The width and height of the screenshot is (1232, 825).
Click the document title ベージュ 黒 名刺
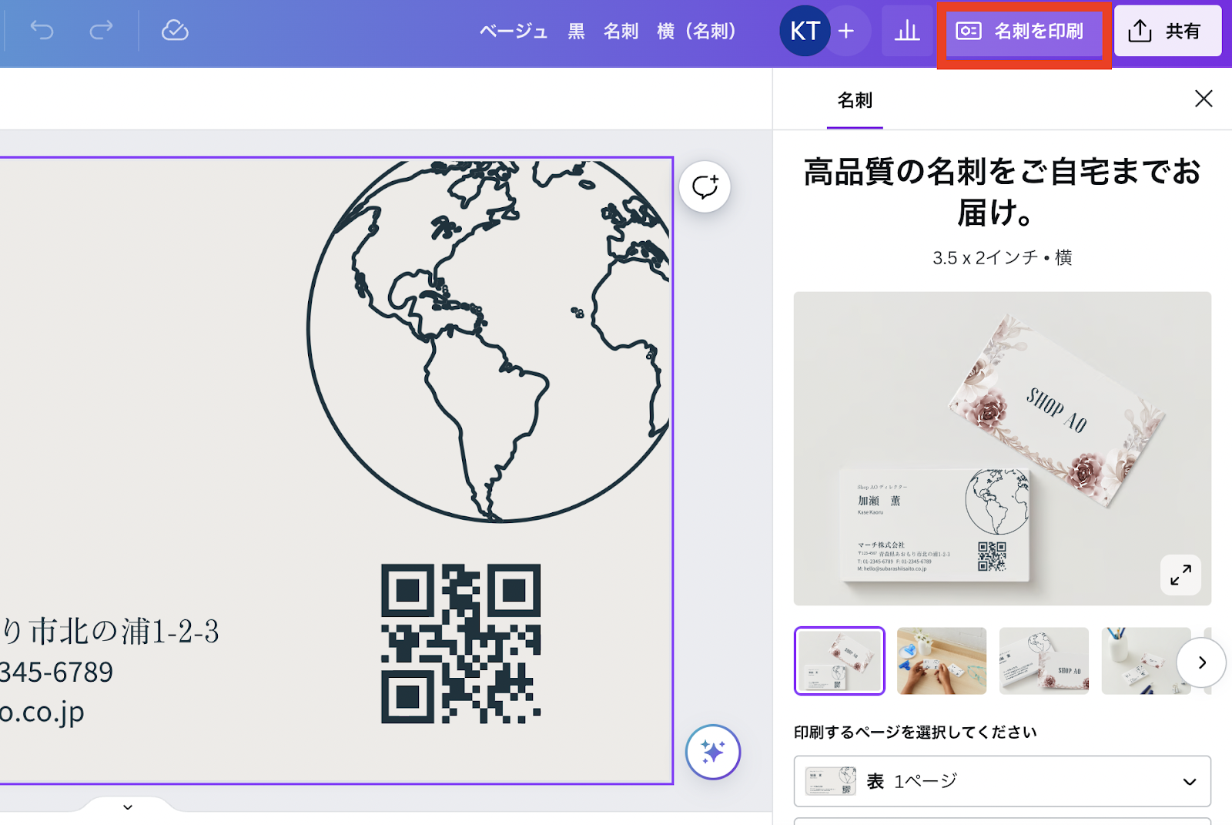608,32
